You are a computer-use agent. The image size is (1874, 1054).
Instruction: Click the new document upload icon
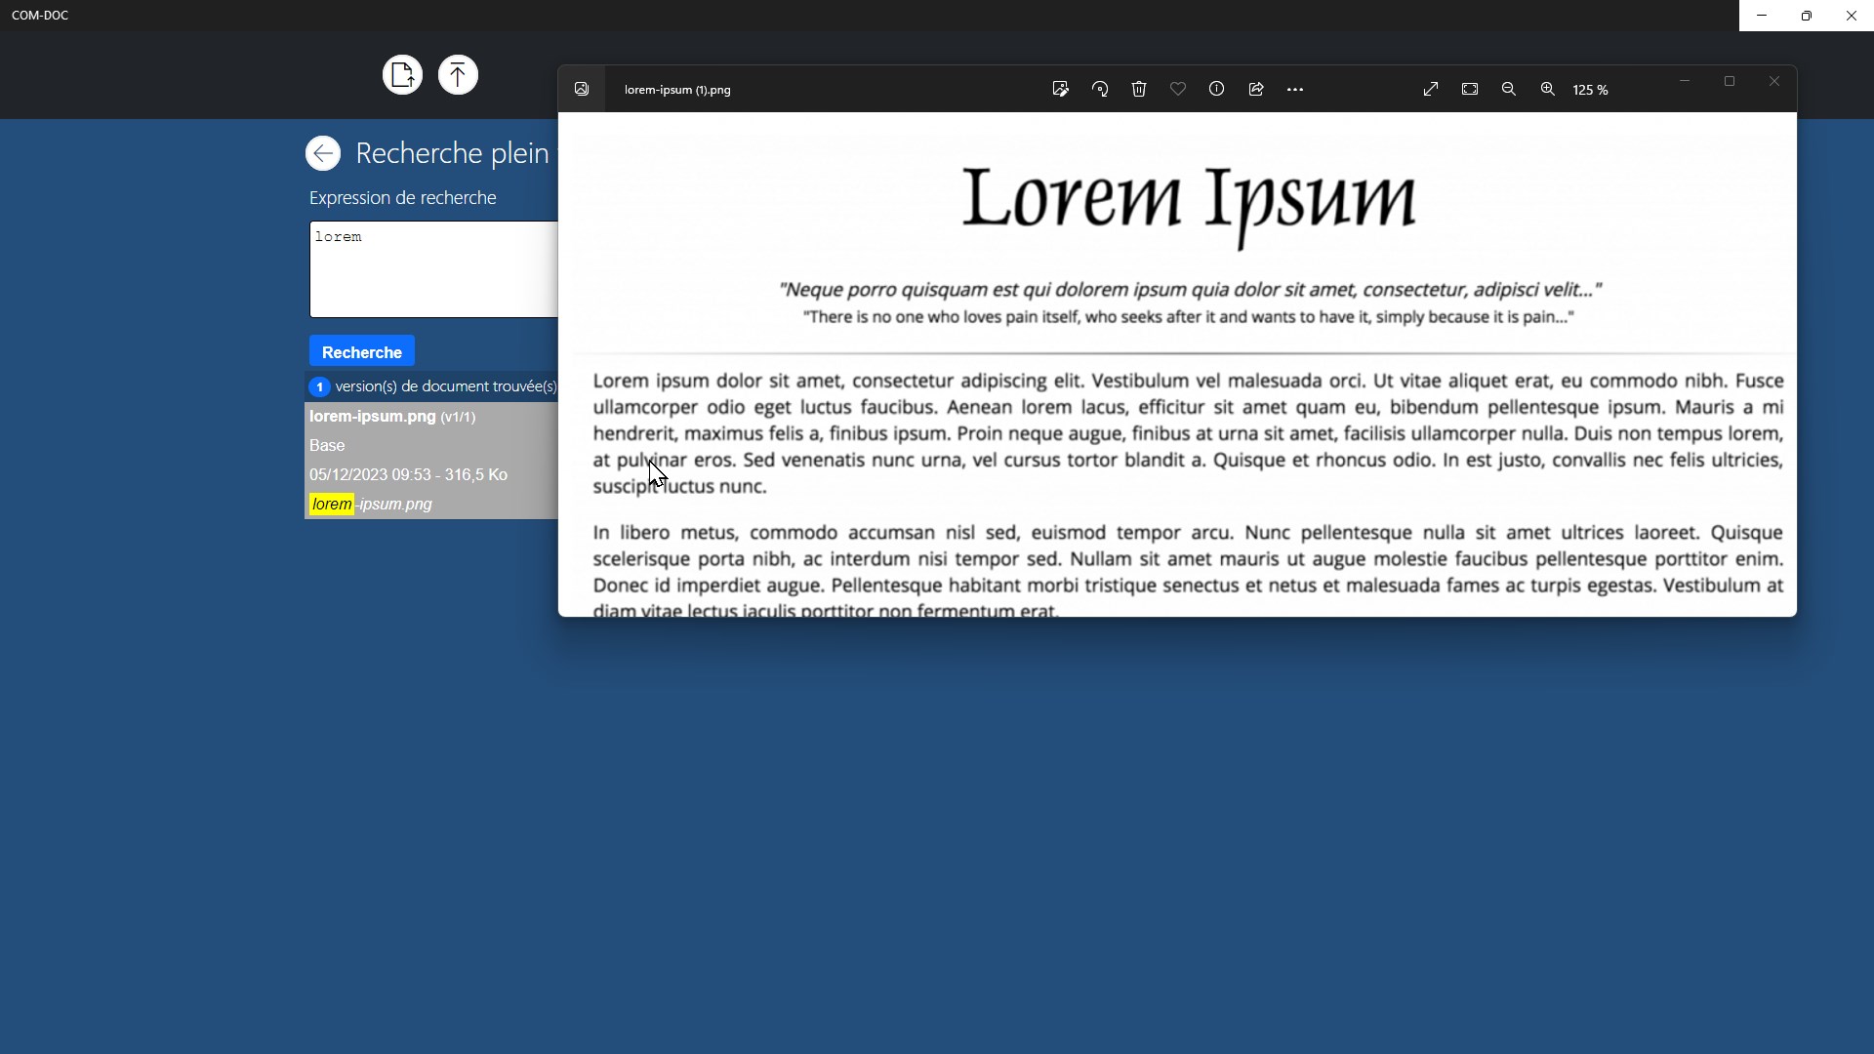point(402,75)
